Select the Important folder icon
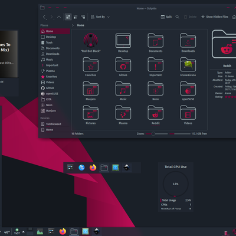 coord(156,64)
